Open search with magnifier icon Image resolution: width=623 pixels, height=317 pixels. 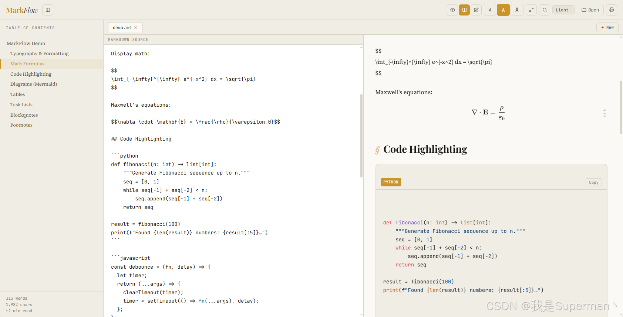point(545,10)
